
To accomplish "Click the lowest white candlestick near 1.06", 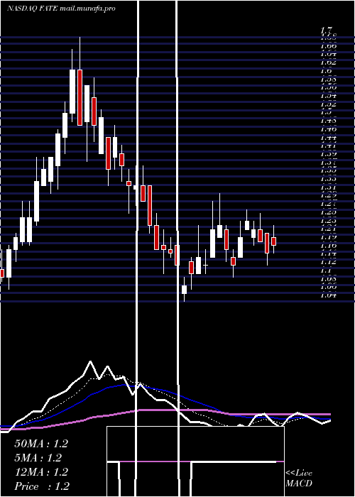I will point(184,290).
